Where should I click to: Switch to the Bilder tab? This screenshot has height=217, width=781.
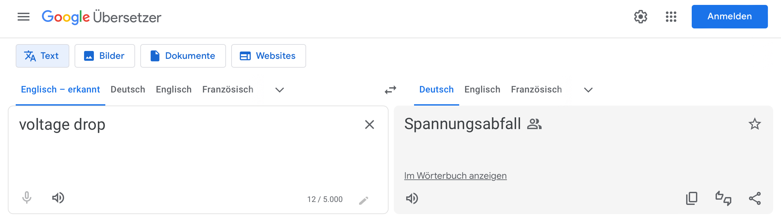tap(105, 56)
